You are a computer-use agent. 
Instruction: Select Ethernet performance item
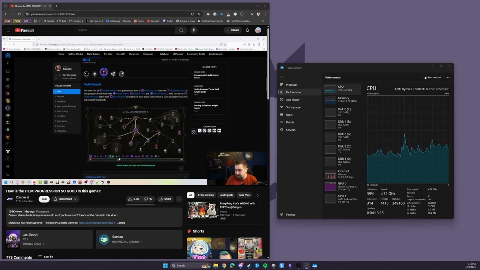342,174
